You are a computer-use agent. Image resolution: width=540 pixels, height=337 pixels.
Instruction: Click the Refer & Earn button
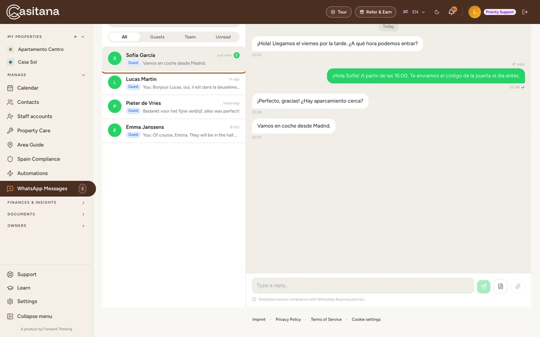[x=375, y=12]
